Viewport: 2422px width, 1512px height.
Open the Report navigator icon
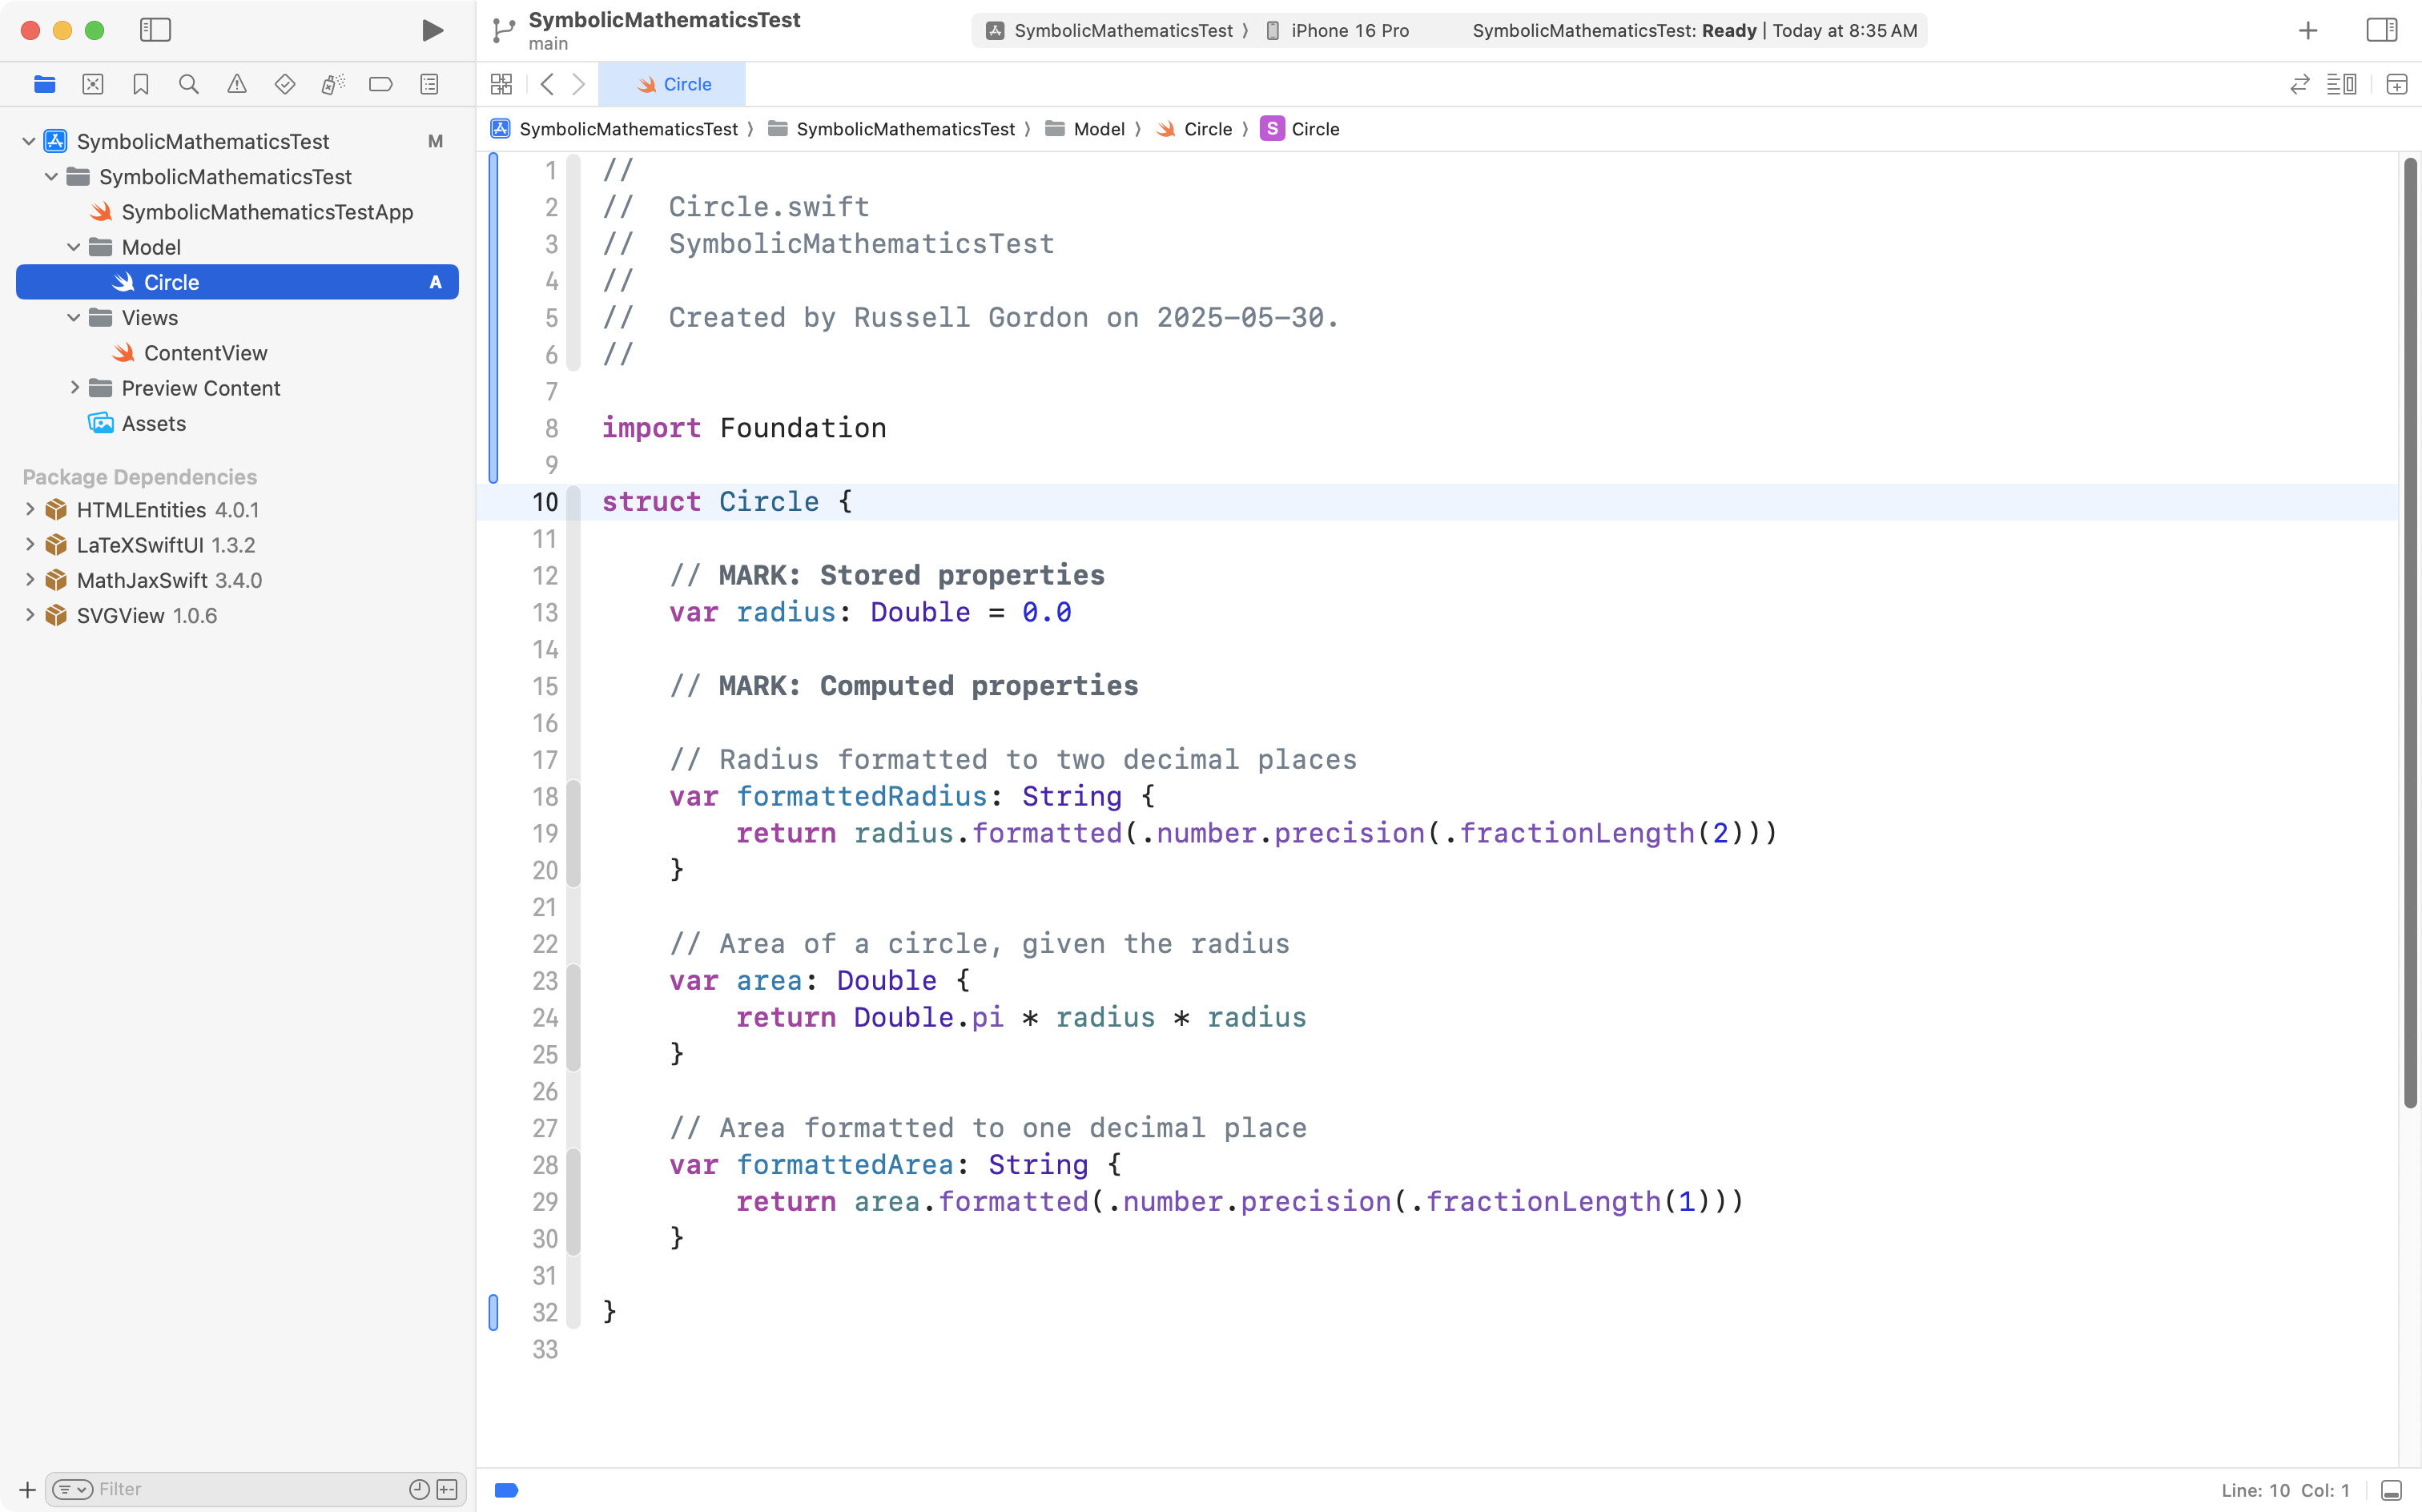(429, 84)
